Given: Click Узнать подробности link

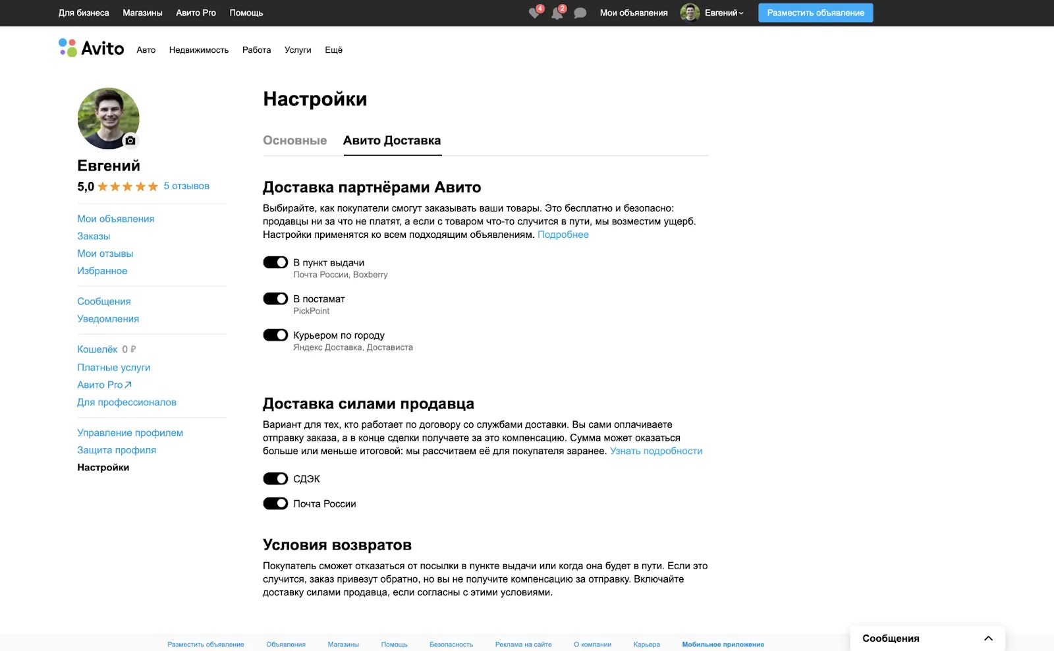Looking at the screenshot, I should [656, 451].
